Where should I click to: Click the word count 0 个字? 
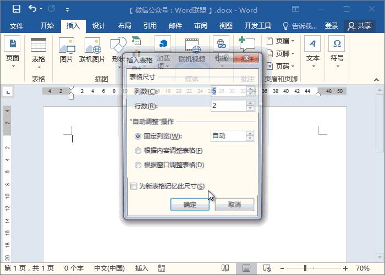(x=74, y=268)
